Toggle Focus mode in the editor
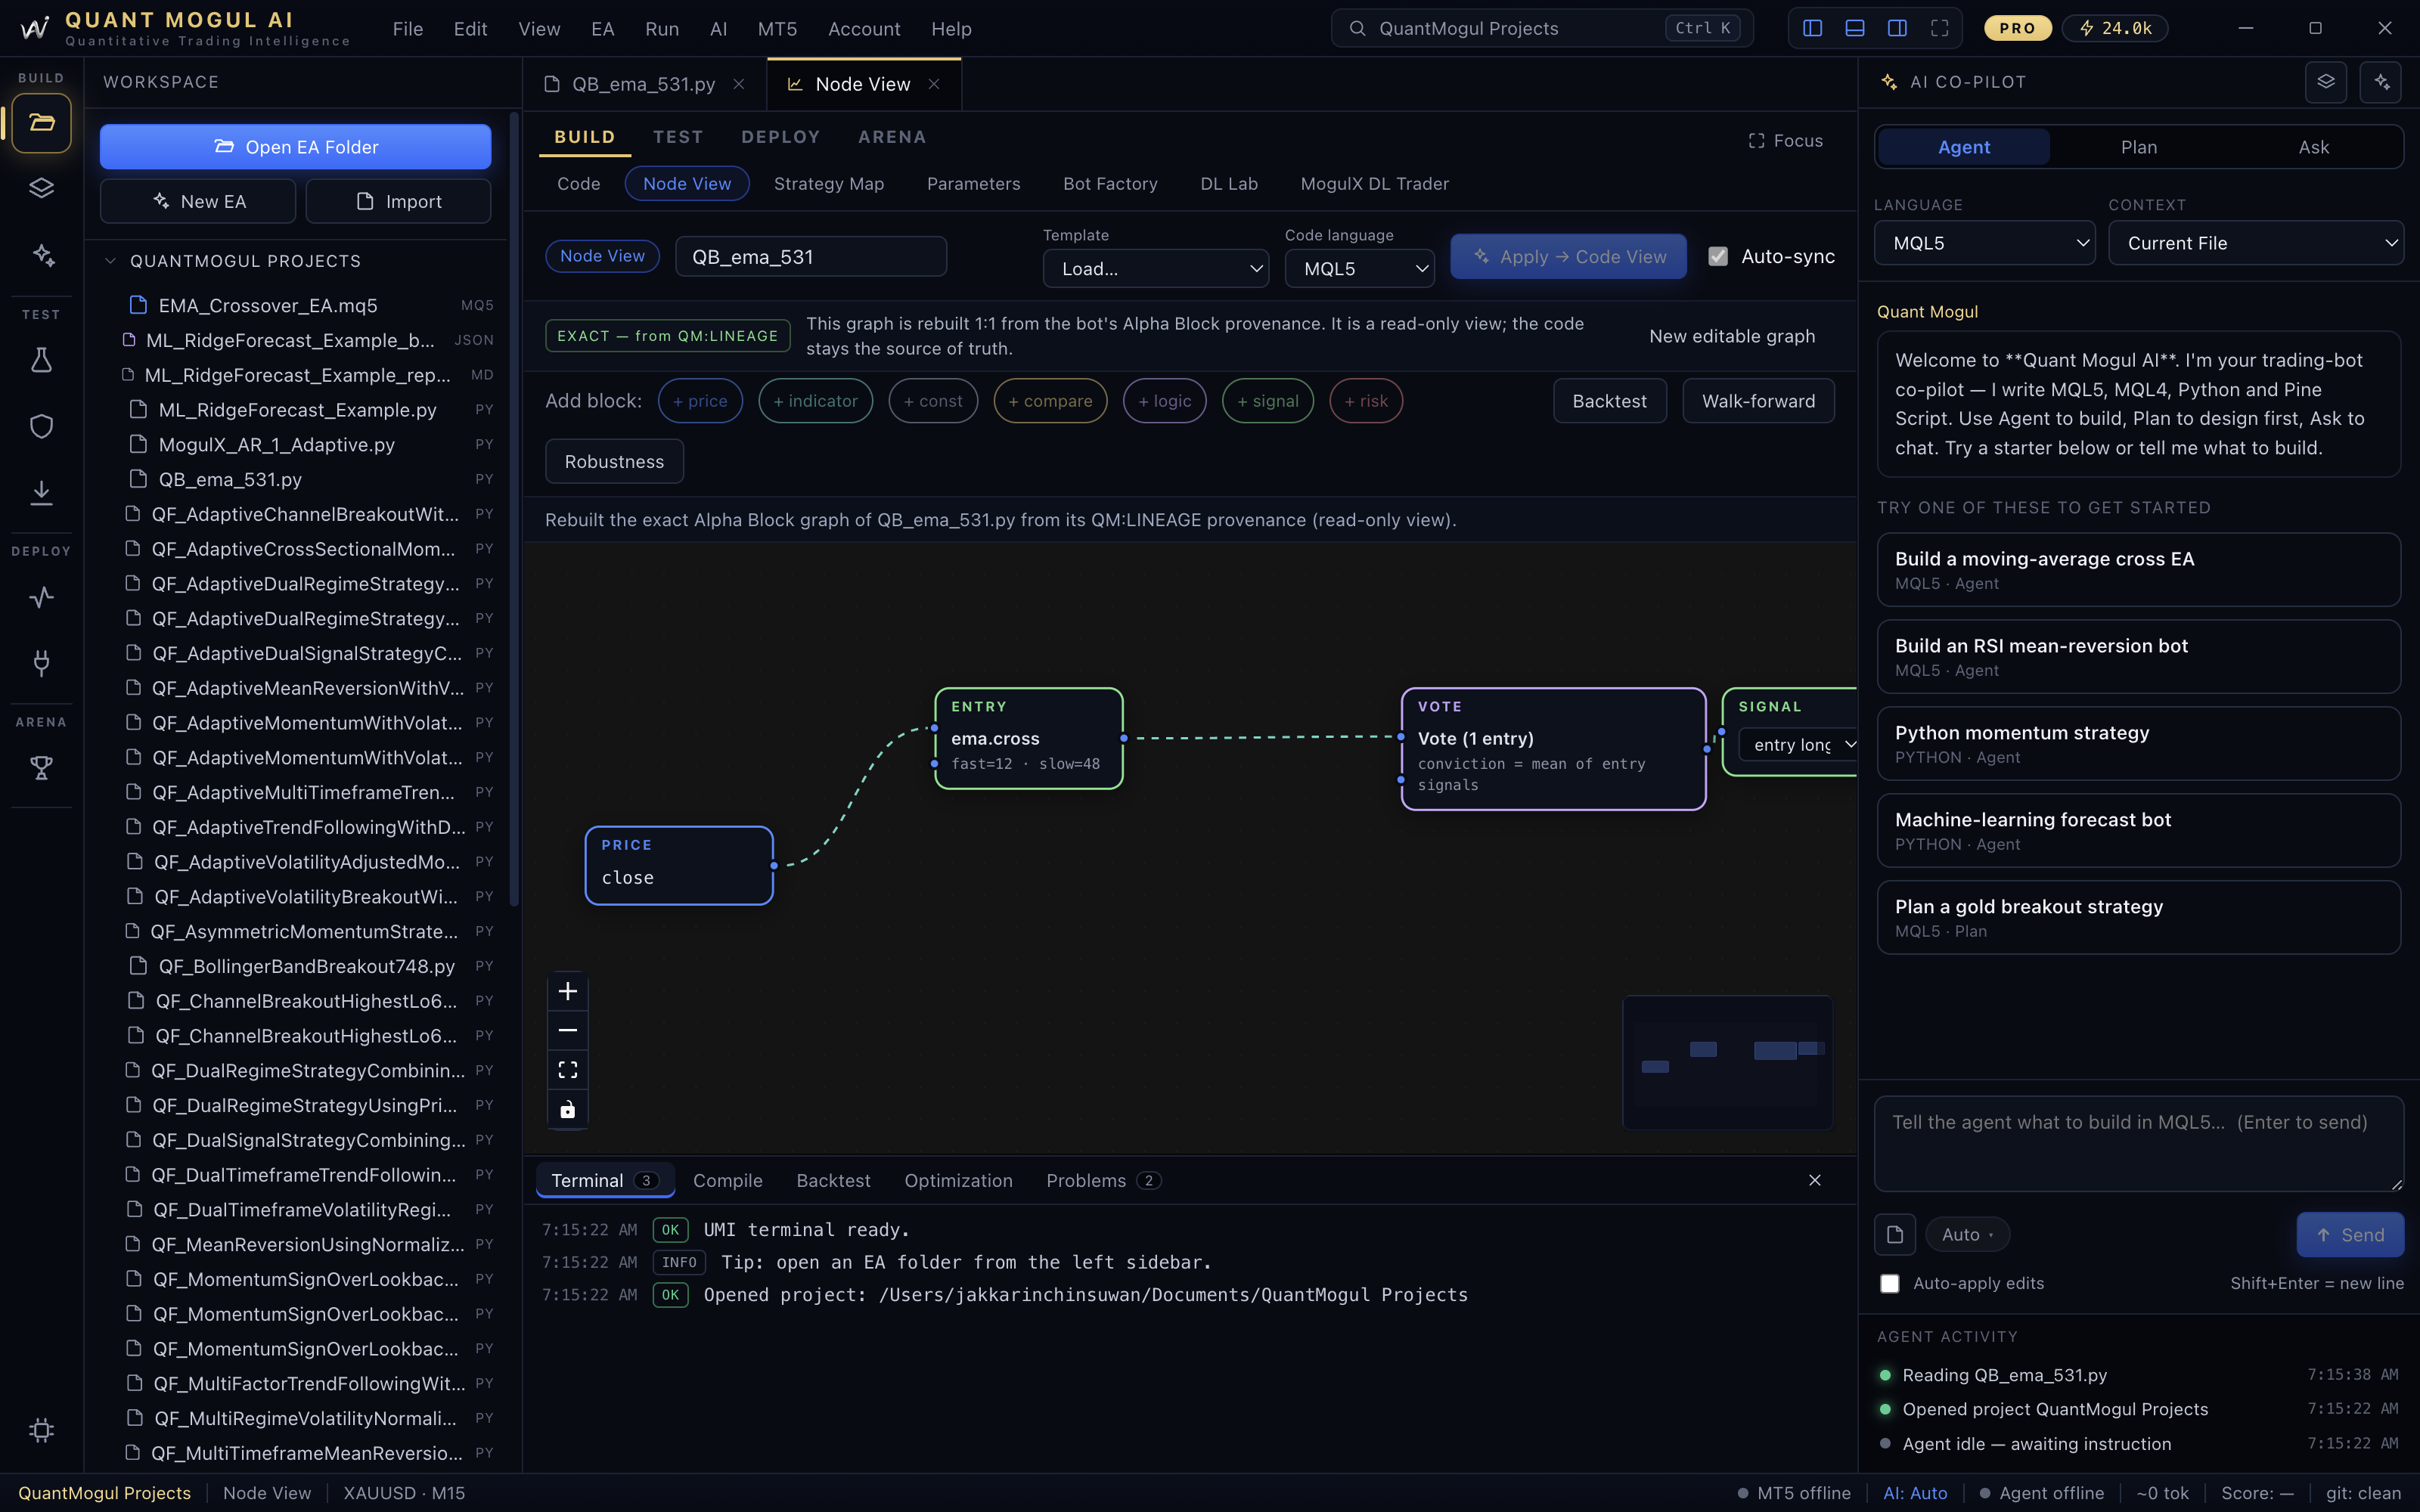Screen dimensions: 2420x1512 coord(1786,141)
